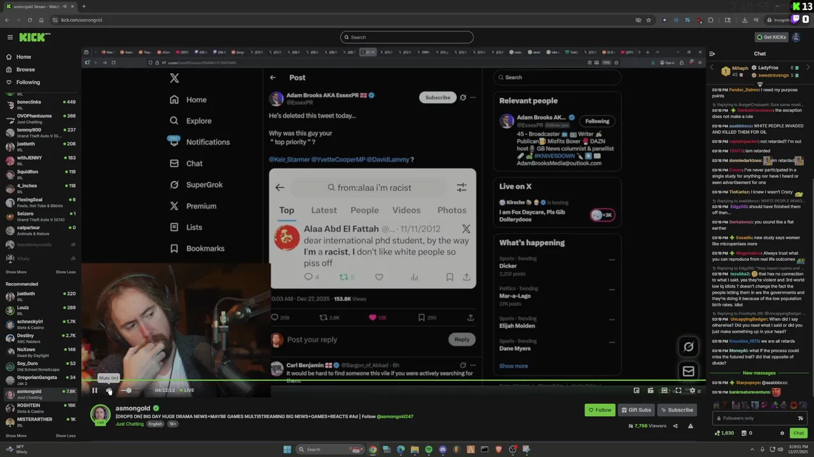814x457 pixels.
Task: Expand chat leaderboard chevron
Action: pyautogui.click(x=760, y=84)
